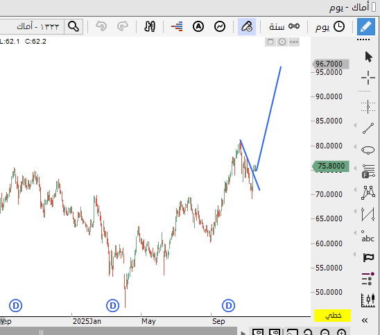The width and height of the screenshot is (380, 335).
Task: Expand options arrow beside Fibonacci tool
Action: pyautogui.click(x=355, y=168)
